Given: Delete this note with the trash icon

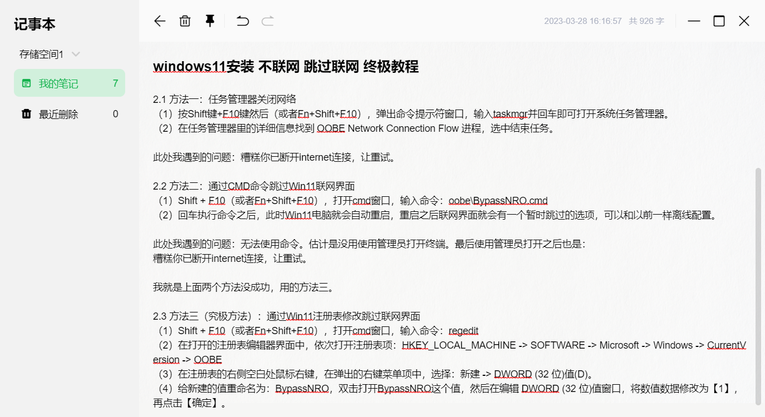Looking at the screenshot, I should tap(185, 21).
